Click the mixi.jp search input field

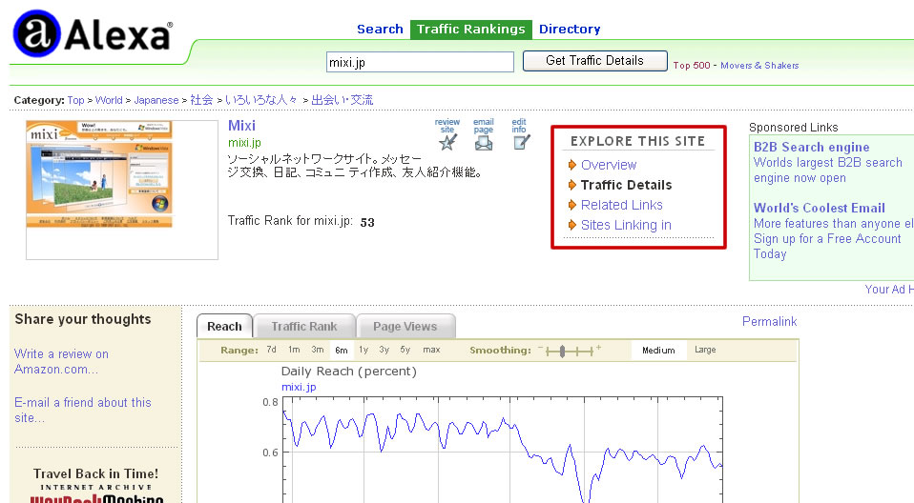[x=420, y=62]
